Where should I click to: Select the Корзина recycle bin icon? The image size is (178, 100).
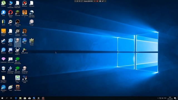click(x=3, y=69)
